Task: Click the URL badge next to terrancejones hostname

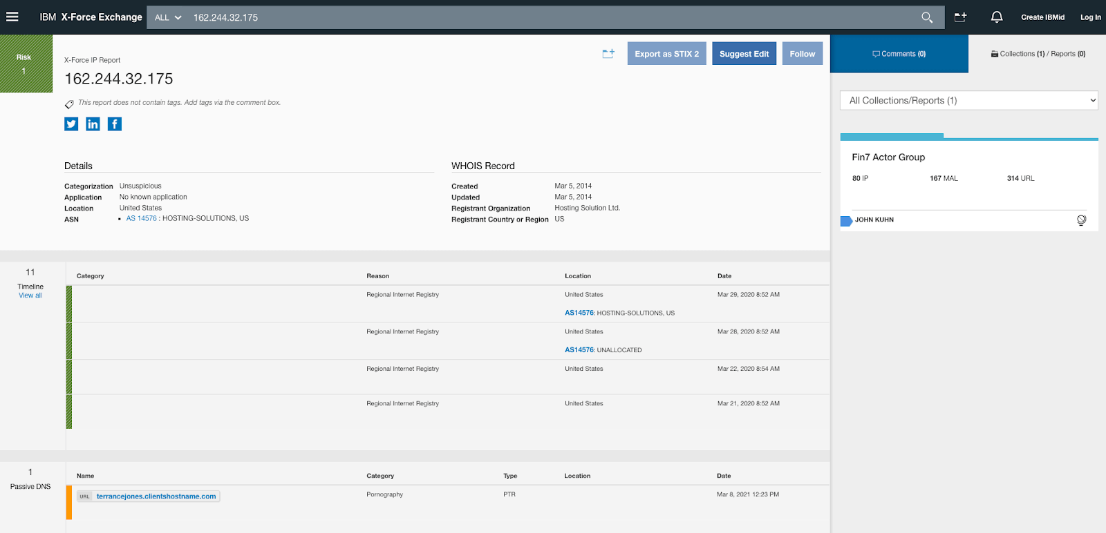Action: point(84,496)
